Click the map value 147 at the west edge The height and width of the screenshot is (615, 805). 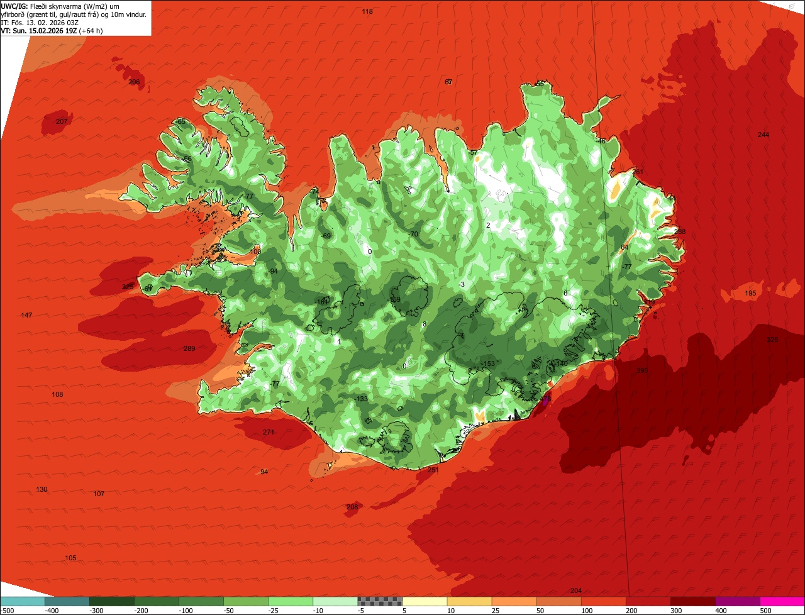pyautogui.click(x=26, y=314)
